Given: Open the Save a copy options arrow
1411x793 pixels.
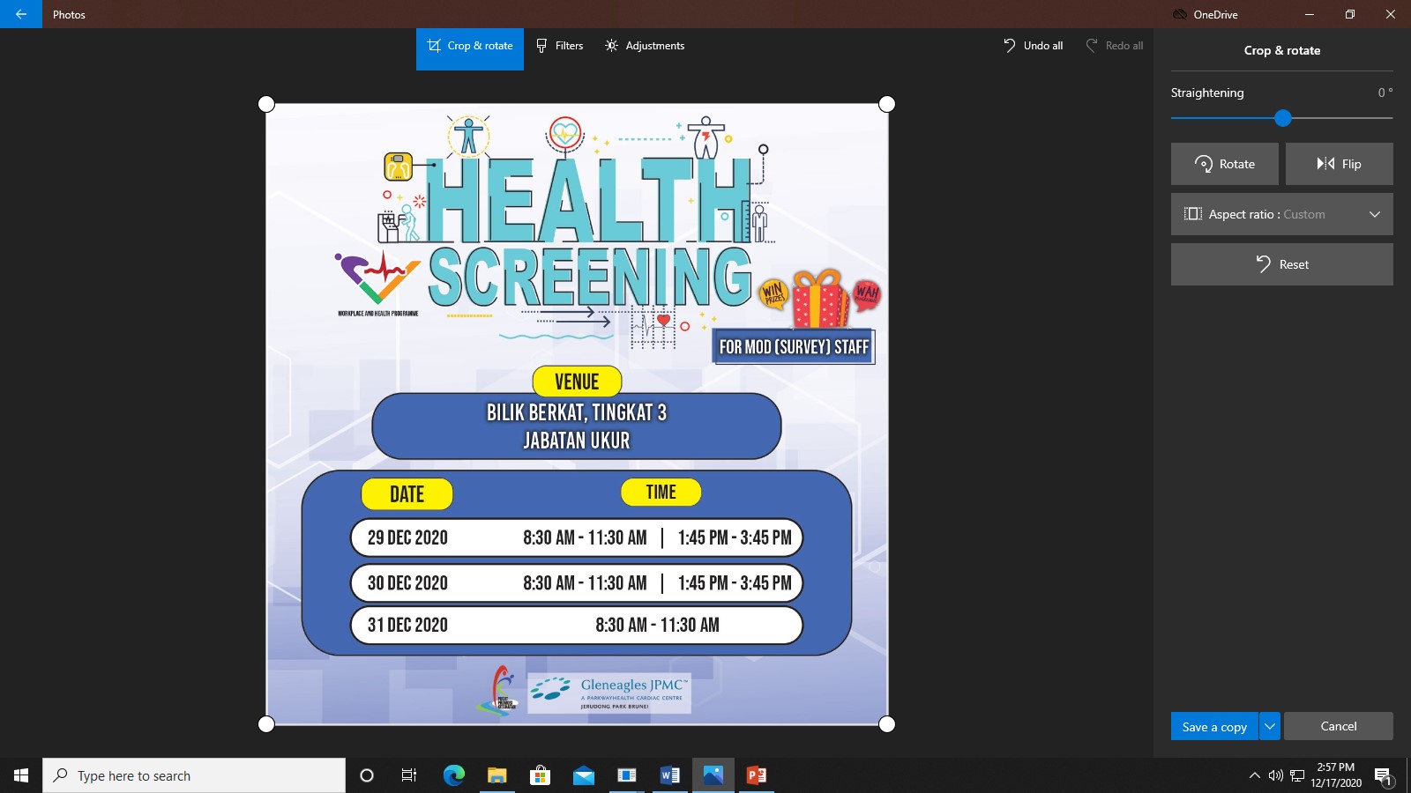Looking at the screenshot, I should (1270, 726).
